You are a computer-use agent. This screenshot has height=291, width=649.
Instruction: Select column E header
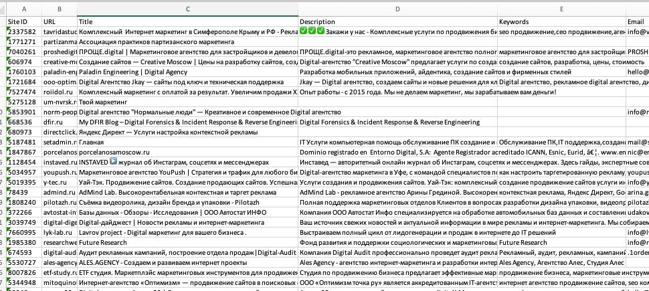coord(561,9)
